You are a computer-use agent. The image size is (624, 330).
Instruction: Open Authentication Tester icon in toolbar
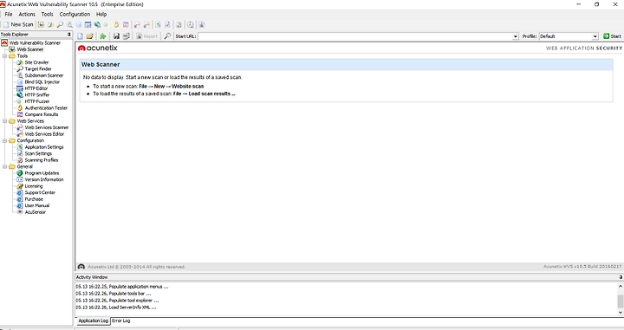point(116,24)
